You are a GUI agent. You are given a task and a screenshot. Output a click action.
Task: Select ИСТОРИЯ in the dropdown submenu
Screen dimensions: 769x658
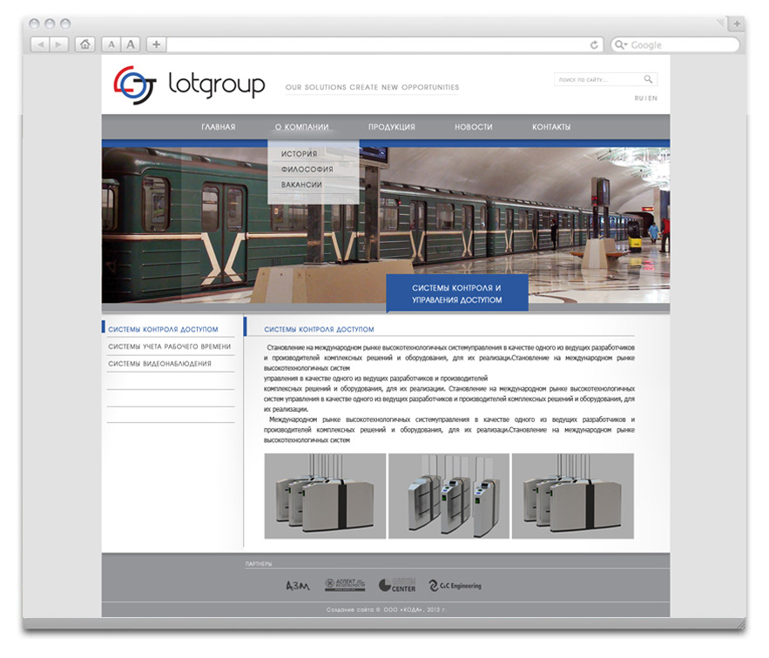(300, 154)
